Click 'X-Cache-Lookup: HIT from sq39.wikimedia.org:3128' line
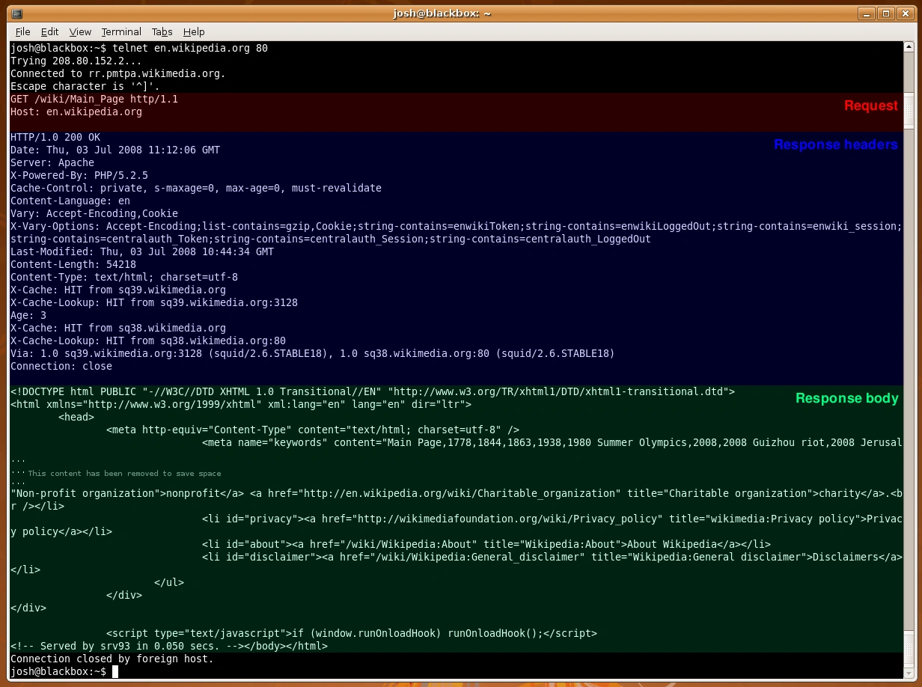 [154, 302]
